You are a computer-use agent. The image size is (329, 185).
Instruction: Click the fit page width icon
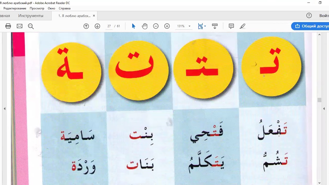200,26
